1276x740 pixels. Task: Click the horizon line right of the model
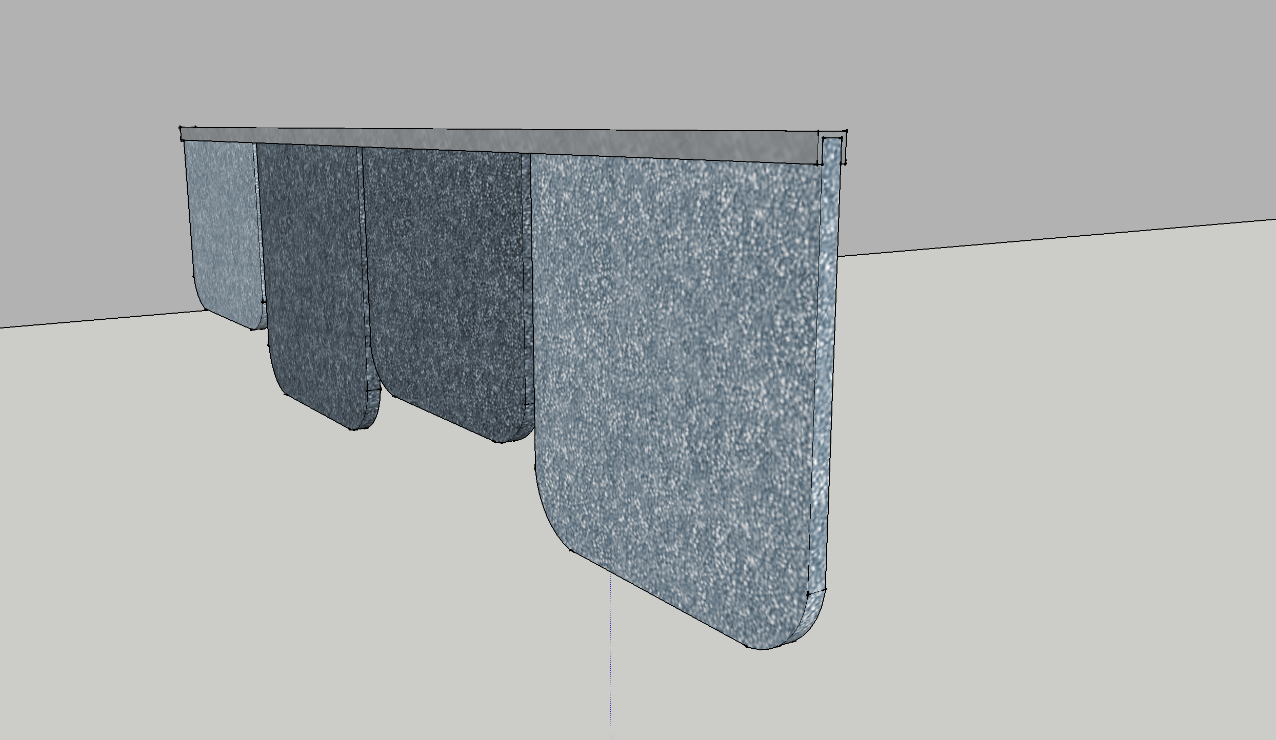click(x=1056, y=237)
